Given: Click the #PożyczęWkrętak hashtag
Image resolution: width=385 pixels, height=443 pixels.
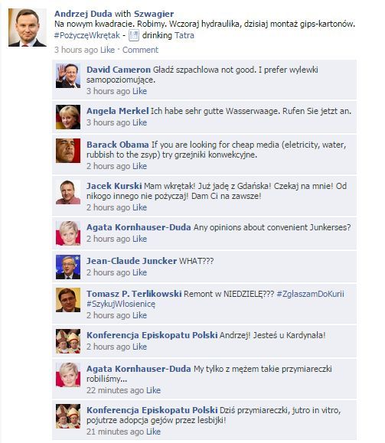Looking at the screenshot, I should (x=87, y=36).
